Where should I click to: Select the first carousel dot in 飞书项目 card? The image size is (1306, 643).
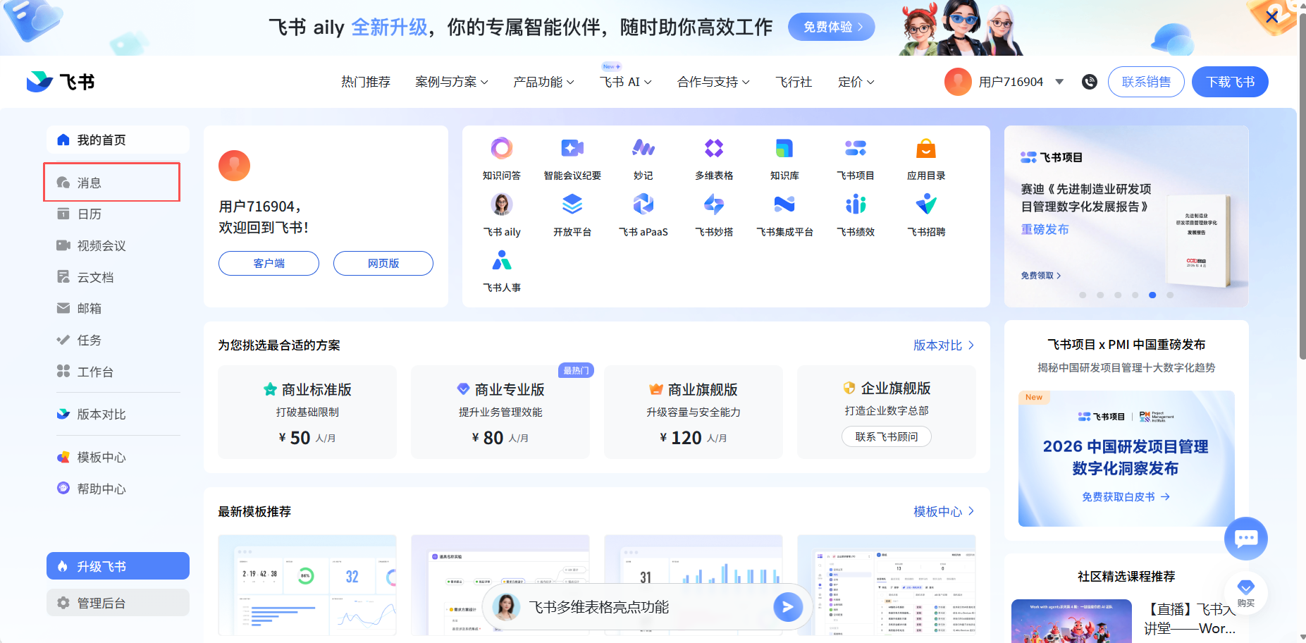(x=1083, y=295)
